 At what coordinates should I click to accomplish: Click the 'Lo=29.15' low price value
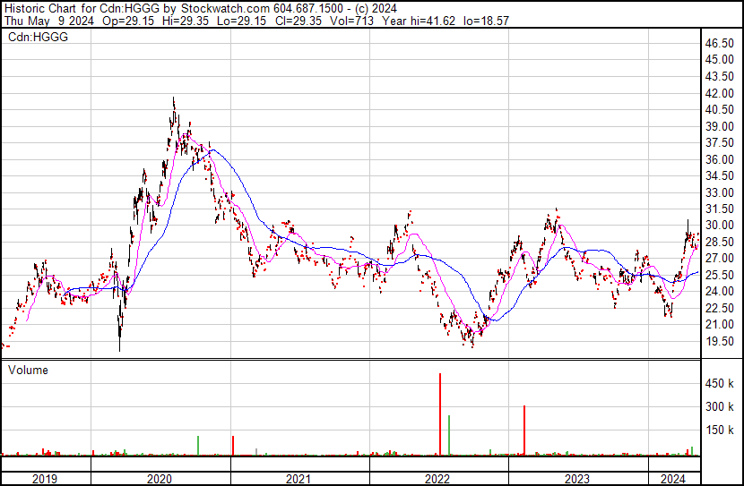[x=241, y=21]
